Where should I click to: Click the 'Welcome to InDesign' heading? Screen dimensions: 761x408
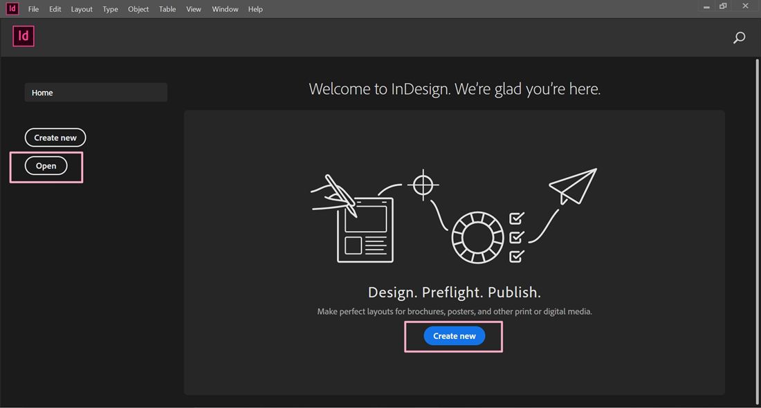pyautogui.click(x=455, y=89)
